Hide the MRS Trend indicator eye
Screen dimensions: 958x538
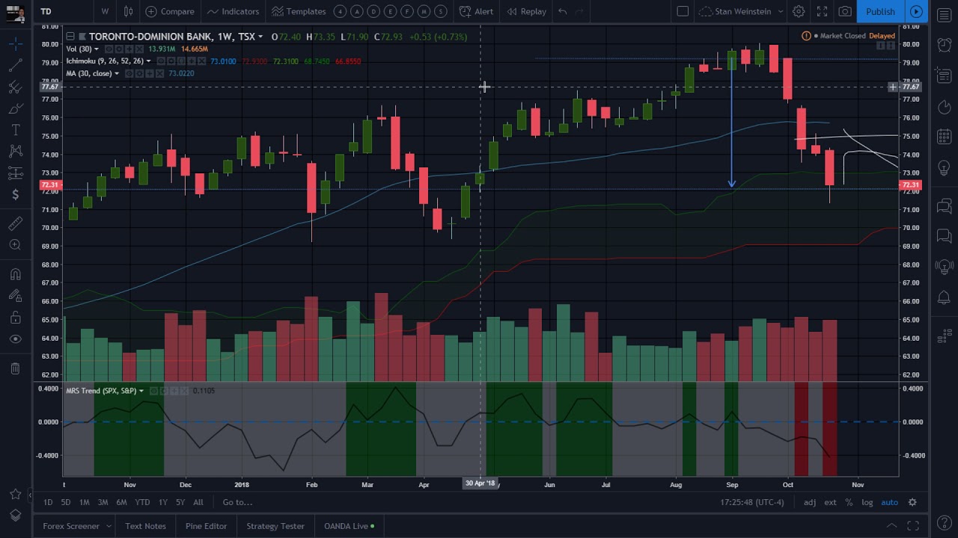pos(153,391)
